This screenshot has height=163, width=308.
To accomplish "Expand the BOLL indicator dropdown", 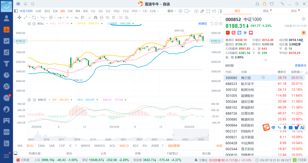I will coord(47,24).
